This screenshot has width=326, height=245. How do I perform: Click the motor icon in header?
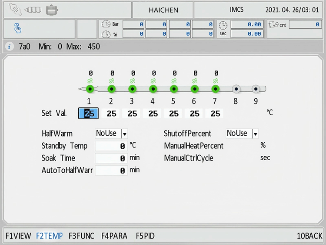tap(52, 10)
